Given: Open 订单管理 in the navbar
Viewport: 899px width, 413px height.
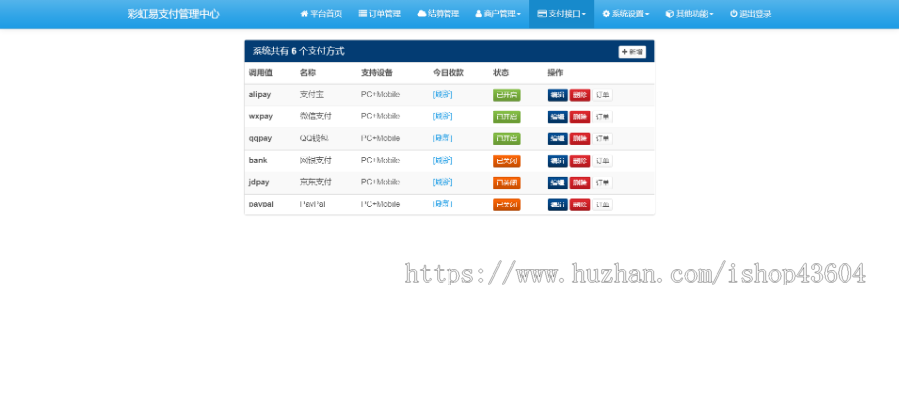Looking at the screenshot, I should click(x=379, y=14).
